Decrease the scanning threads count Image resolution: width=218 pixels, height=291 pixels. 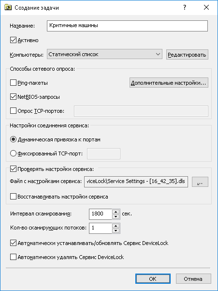(x=116, y=230)
